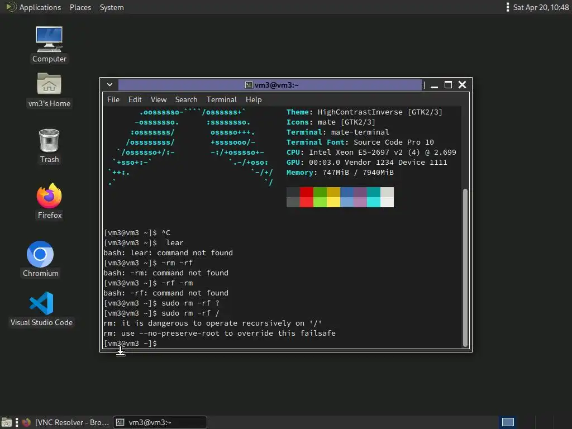Click the show desktop icon in bottom panel
This screenshot has width=572, height=429.
coord(7,422)
